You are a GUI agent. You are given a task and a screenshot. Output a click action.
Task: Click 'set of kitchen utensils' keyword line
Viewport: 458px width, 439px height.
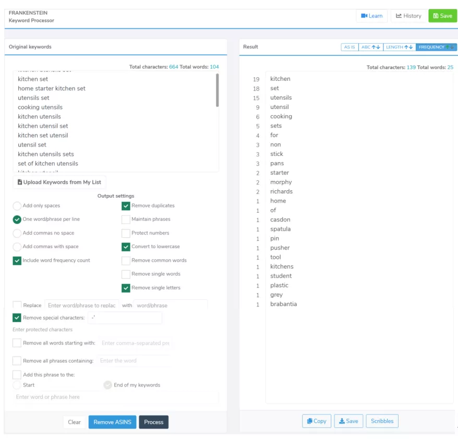(48, 164)
